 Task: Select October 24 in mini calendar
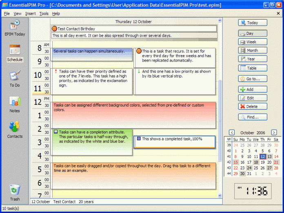point(249,168)
